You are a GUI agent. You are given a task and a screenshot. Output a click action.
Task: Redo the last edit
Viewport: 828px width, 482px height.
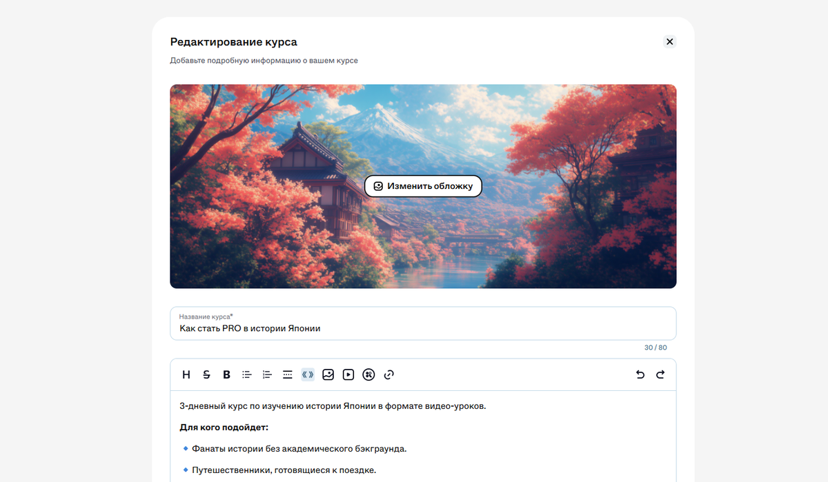click(660, 375)
